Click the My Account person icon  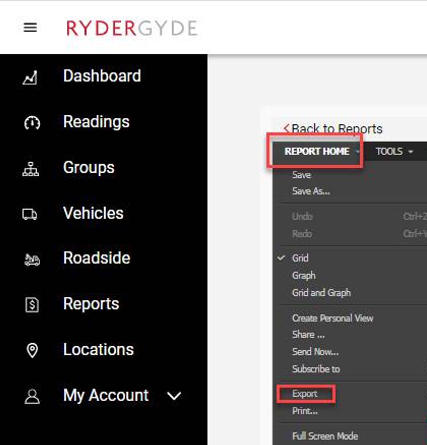tap(32, 396)
